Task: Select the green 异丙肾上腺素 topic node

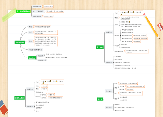Action: click(x=20, y=98)
